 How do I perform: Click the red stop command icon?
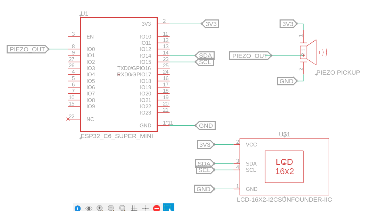tap(157, 208)
